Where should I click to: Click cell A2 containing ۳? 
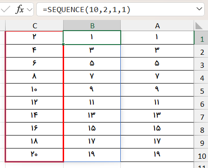click(157, 51)
